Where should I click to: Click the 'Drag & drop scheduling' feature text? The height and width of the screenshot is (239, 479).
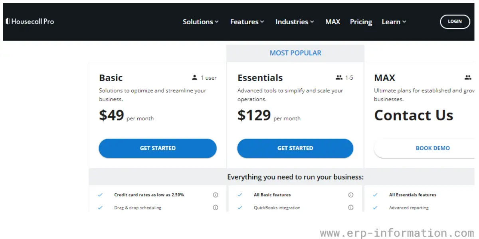(138, 208)
